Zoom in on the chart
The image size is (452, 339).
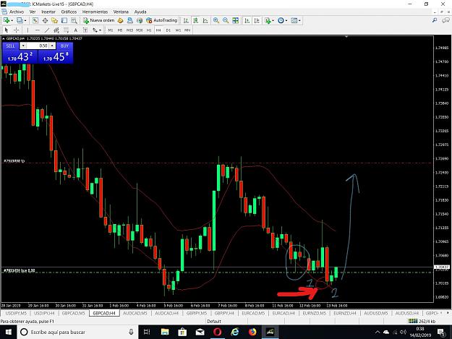[x=216, y=20]
